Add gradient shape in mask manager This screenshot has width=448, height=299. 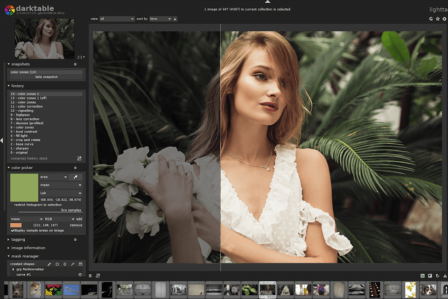coord(81,264)
